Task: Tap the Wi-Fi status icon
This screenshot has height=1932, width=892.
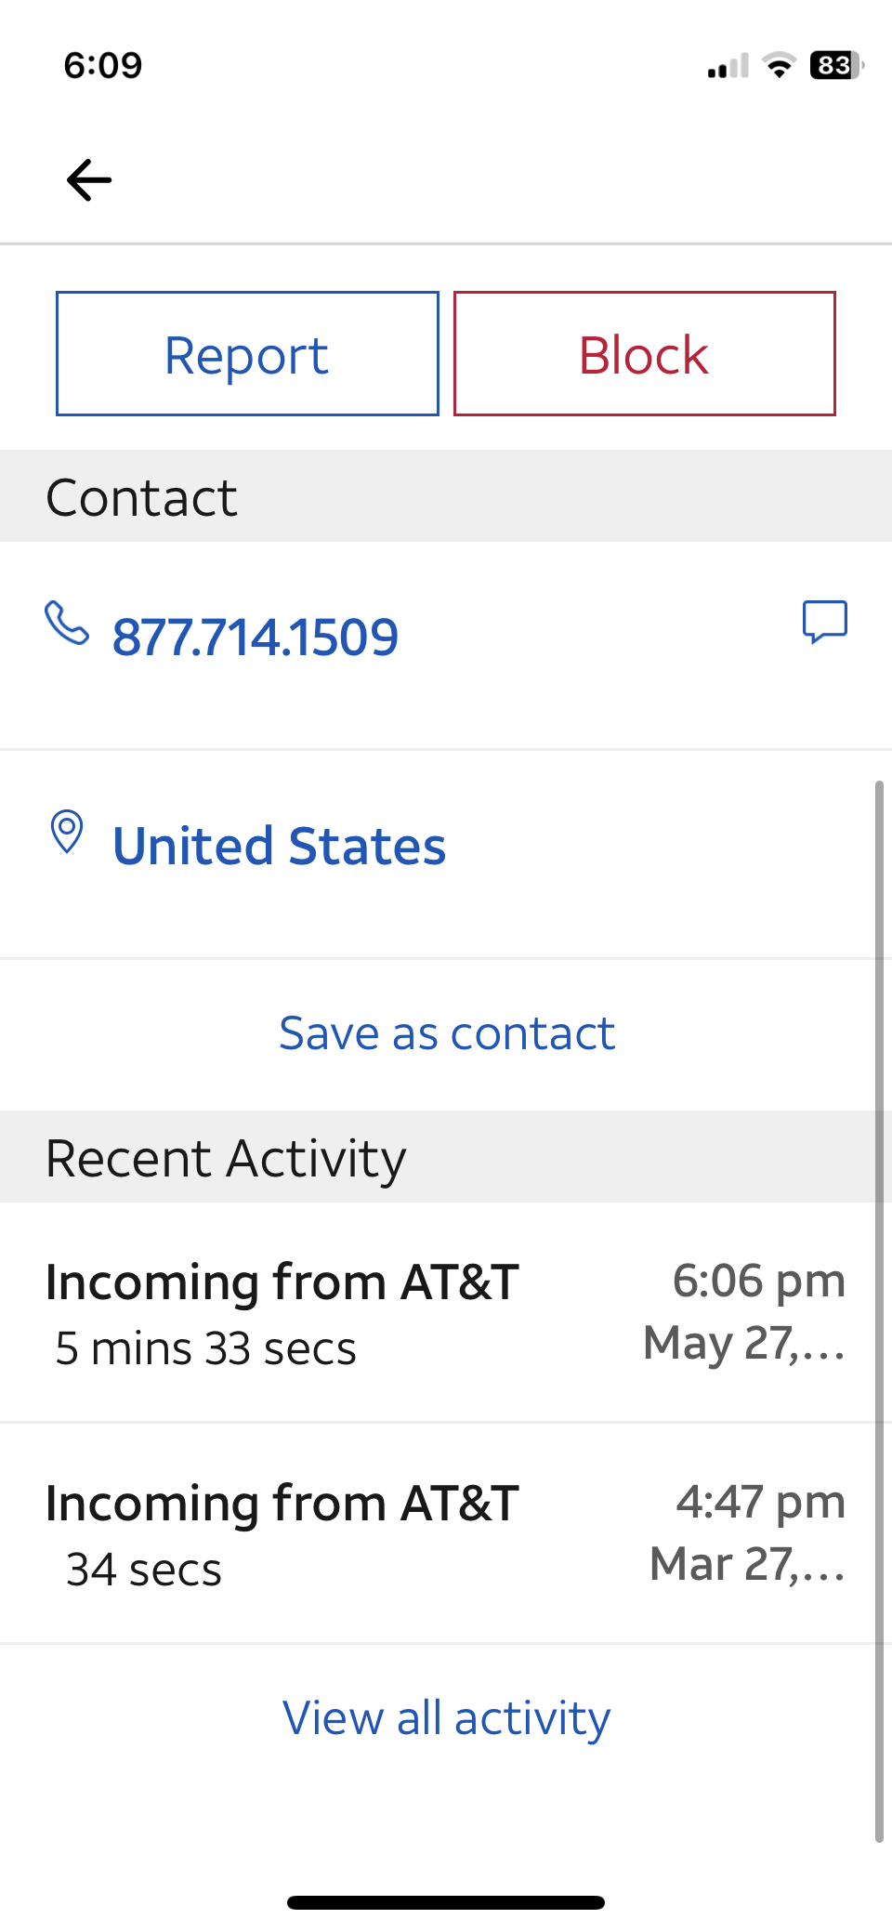Action: [779, 65]
